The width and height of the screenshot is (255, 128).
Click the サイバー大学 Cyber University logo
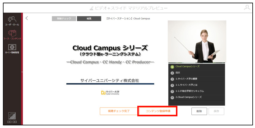pyautogui.click(x=110, y=93)
